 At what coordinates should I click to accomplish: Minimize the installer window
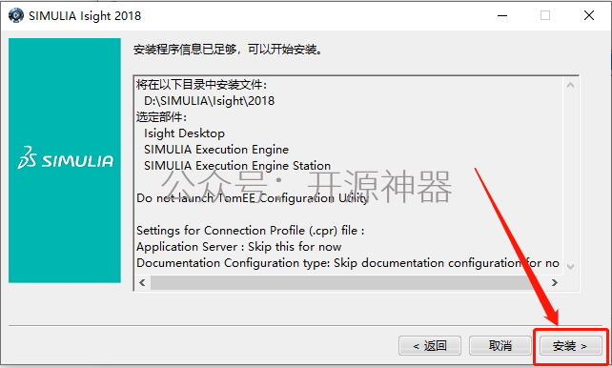click(x=502, y=15)
